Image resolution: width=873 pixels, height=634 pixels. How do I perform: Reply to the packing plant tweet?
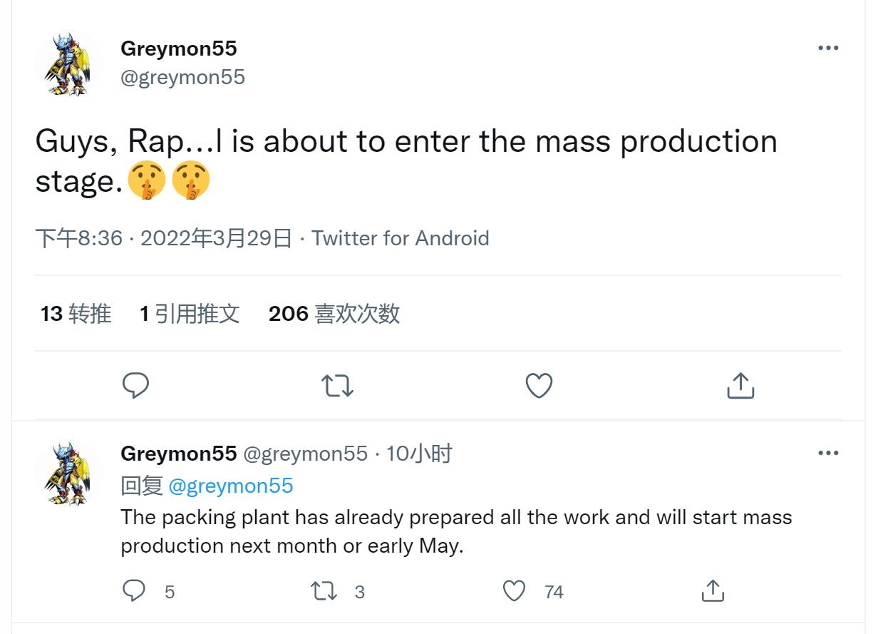[x=134, y=591]
